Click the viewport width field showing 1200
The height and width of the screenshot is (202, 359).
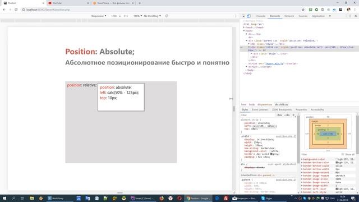(x=114, y=16)
